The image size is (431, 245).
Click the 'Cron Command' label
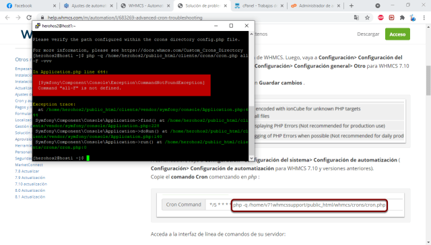coord(184,205)
